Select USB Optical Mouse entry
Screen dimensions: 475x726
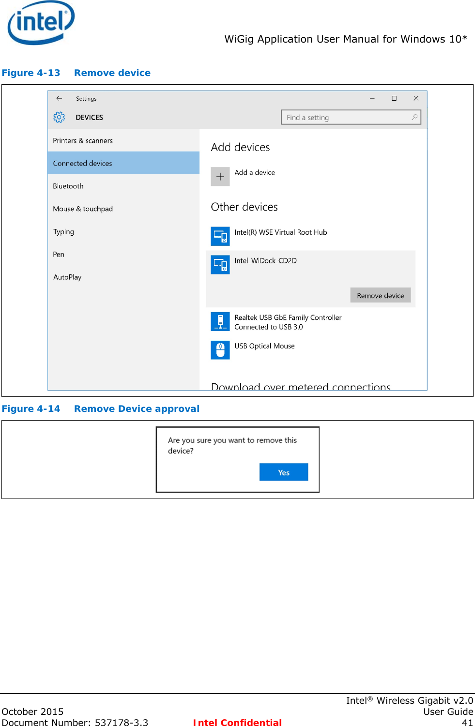pos(264,346)
